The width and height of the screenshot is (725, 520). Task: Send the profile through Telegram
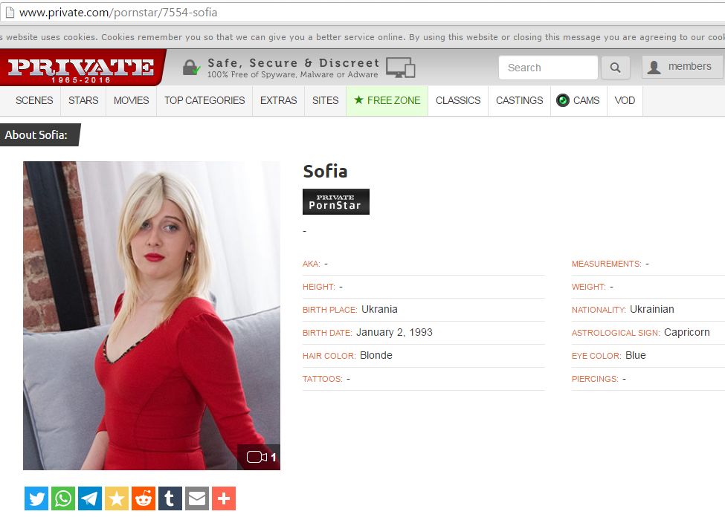click(89, 498)
